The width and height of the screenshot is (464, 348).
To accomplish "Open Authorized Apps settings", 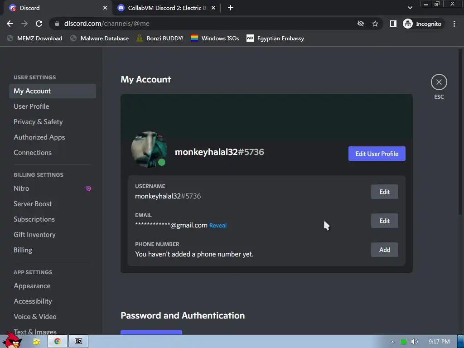I will pos(53,137).
